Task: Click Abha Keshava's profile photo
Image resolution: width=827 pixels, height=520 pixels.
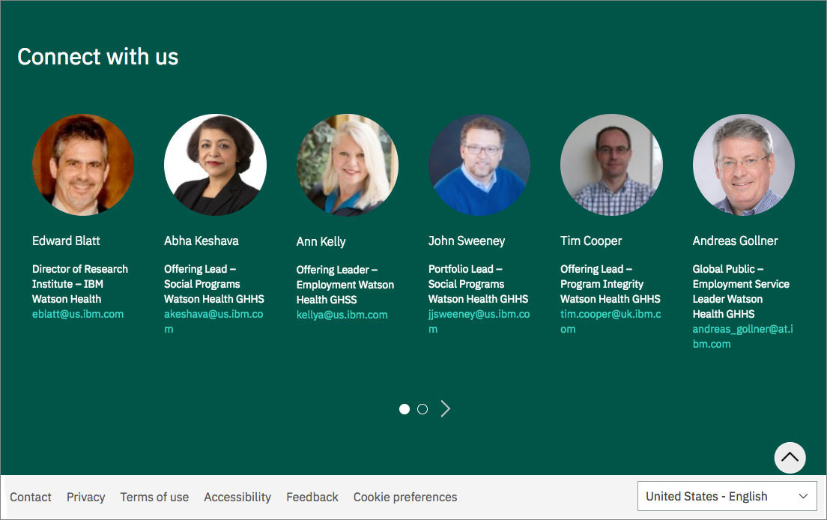Action: click(215, 165)
